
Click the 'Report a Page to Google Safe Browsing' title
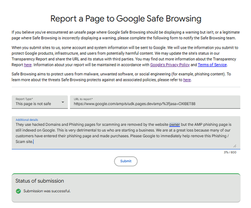tap(126, 19)
